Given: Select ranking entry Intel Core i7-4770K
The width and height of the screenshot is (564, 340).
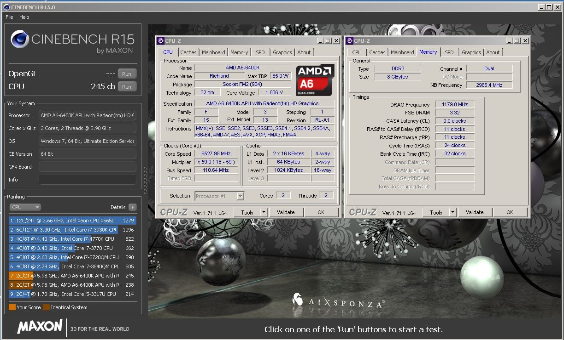Looking at the screenshot, I should pyautogui.click(x=72, y=239).
